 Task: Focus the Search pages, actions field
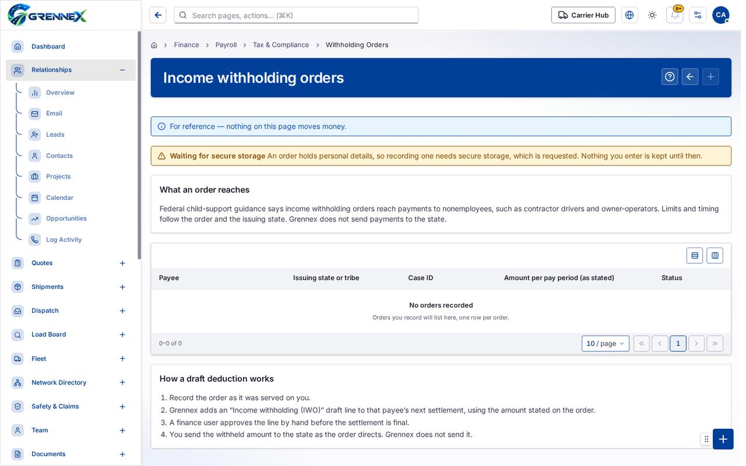point(296,15)
